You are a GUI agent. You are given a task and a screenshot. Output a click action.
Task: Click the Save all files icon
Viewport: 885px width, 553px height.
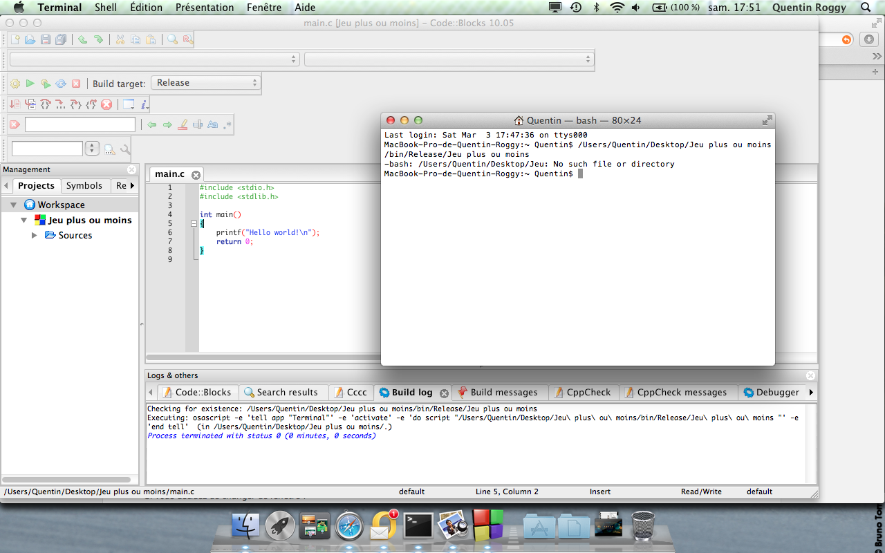61,39
